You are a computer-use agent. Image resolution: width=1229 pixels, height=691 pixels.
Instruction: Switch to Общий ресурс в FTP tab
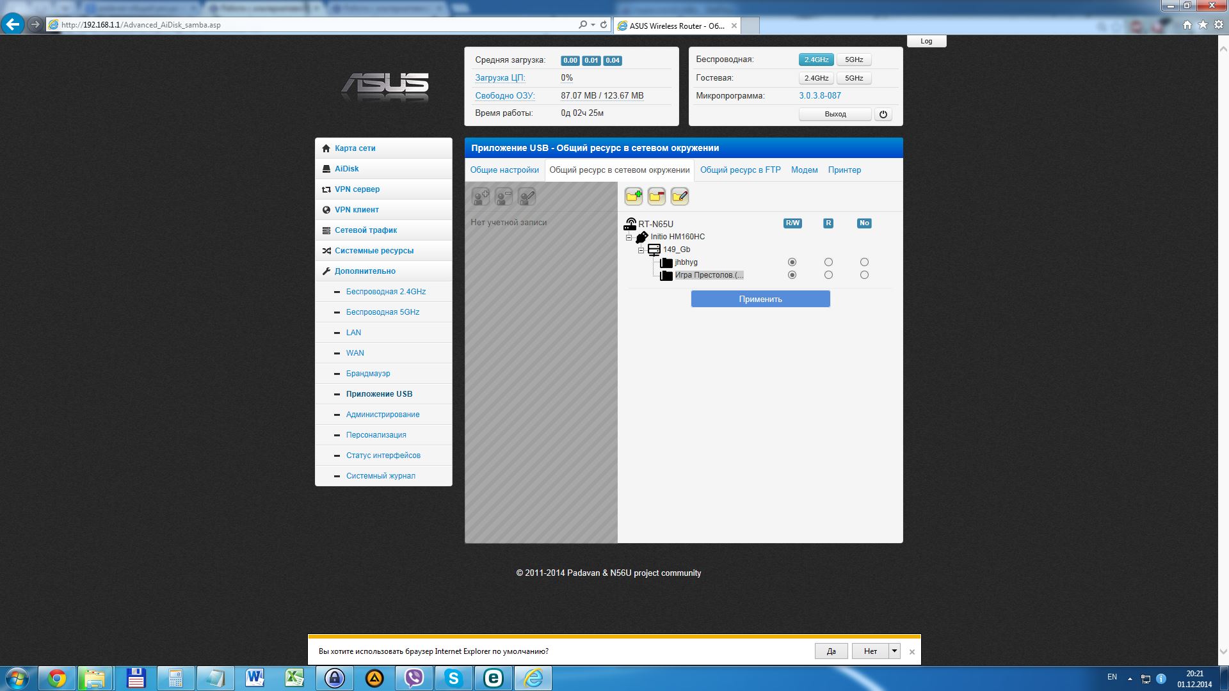tap(740, 170)
